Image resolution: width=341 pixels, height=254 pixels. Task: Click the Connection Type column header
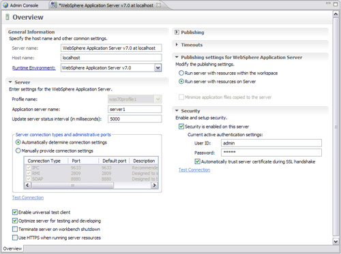(46, 161)
